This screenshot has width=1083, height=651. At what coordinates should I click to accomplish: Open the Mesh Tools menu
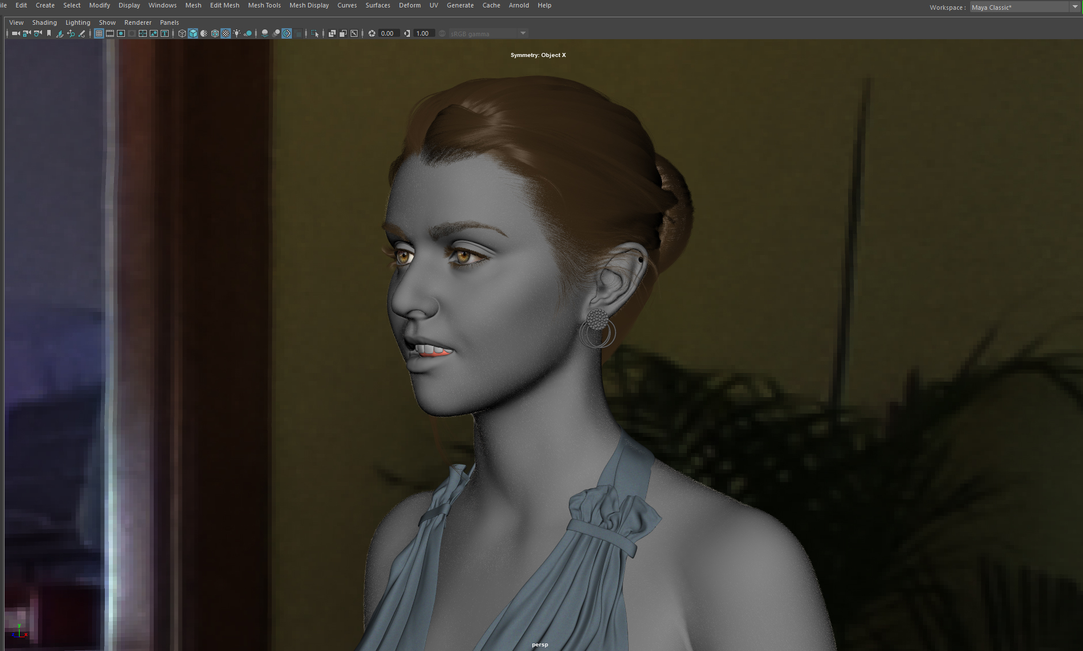(x=264, y=5)
